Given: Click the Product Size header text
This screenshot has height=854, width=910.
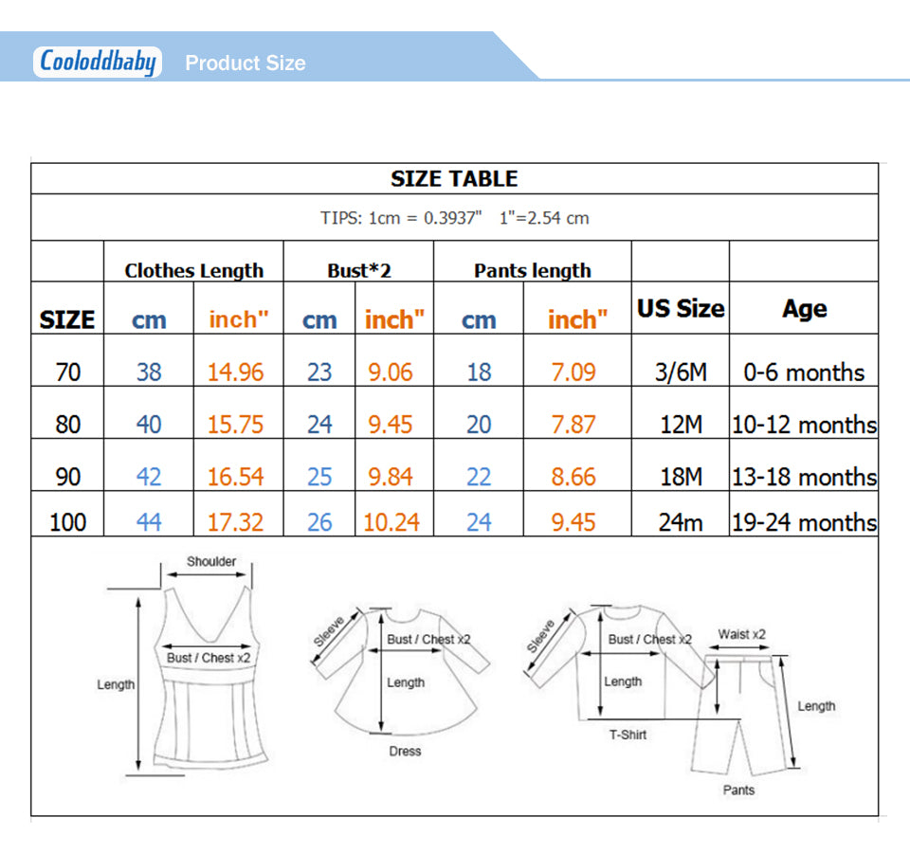Looking at the screenshot, I should (246, 64).
